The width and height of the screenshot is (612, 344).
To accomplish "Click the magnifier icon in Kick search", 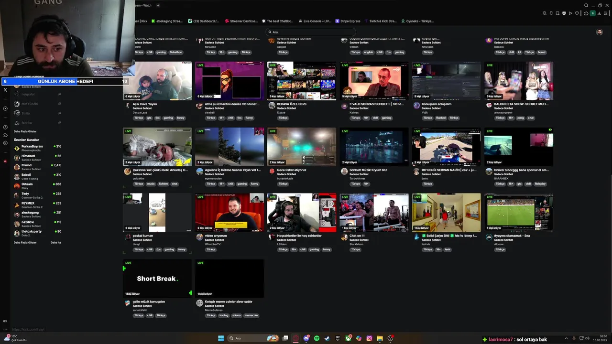I will 270,32.
